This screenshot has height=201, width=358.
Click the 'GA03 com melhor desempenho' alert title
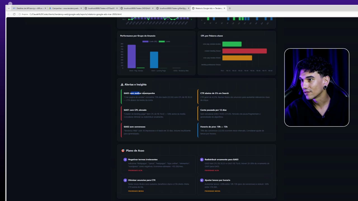tap(139, 93)
